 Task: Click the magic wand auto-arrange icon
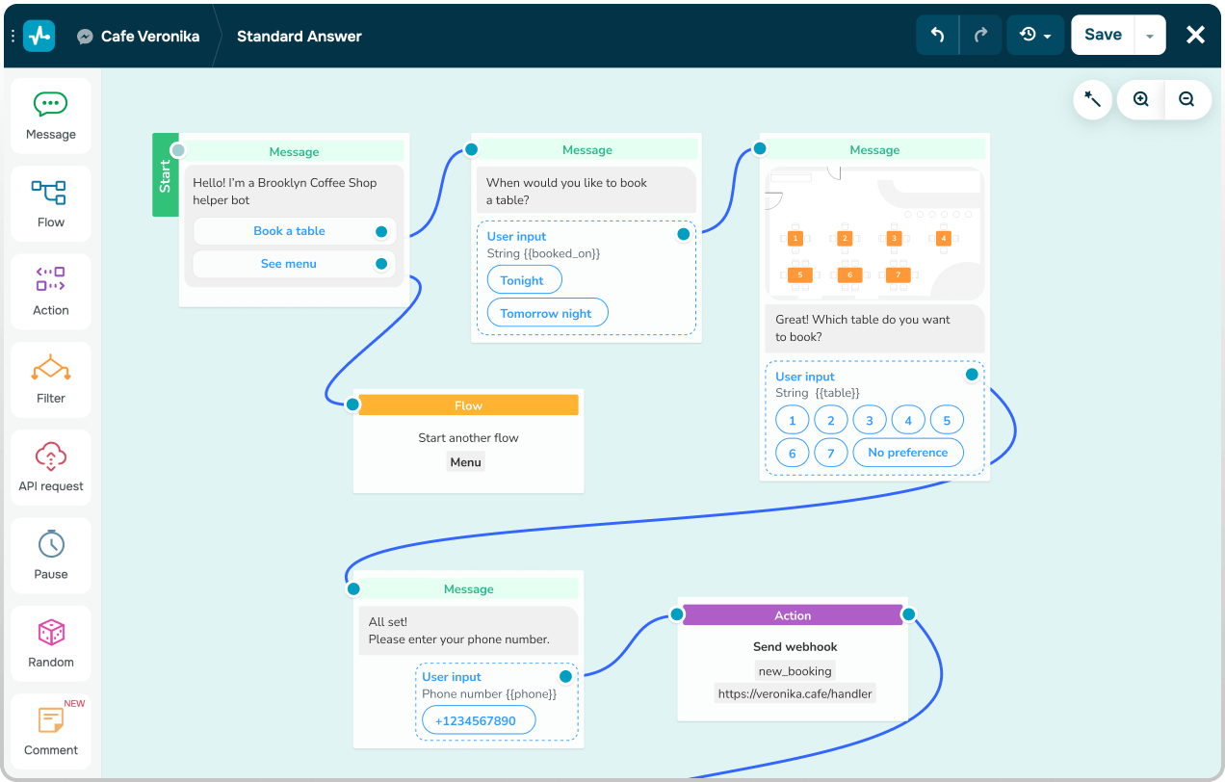(1093, 99)
